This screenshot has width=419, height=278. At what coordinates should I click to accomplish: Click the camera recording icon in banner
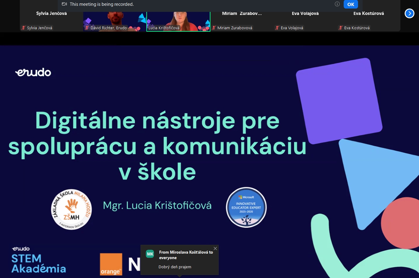(64, 4)
